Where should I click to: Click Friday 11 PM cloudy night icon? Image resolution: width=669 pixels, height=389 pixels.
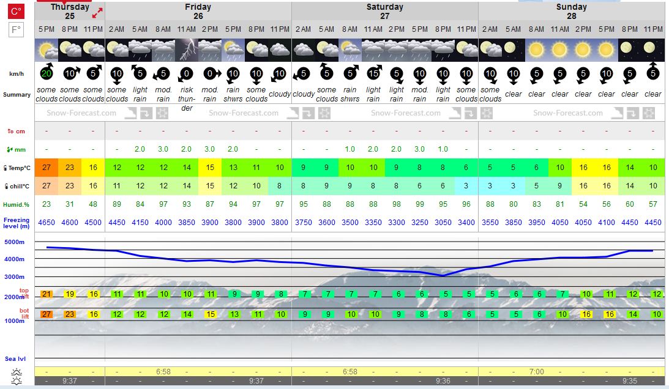[x=280, y=50]
